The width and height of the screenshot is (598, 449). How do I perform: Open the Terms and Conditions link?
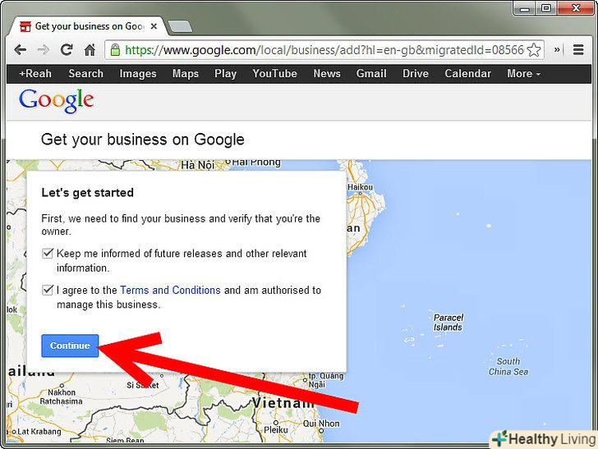(x=170, y=290)
